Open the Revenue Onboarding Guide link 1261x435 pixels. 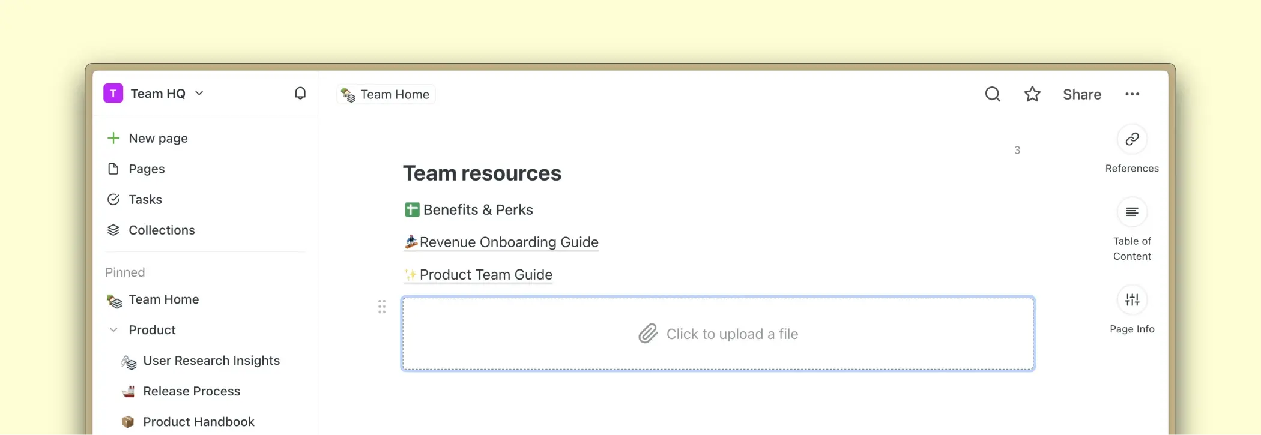tap(508, 242)
